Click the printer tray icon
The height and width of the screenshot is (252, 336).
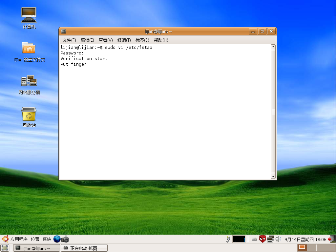pyautogui.click(x=254, y=239)
